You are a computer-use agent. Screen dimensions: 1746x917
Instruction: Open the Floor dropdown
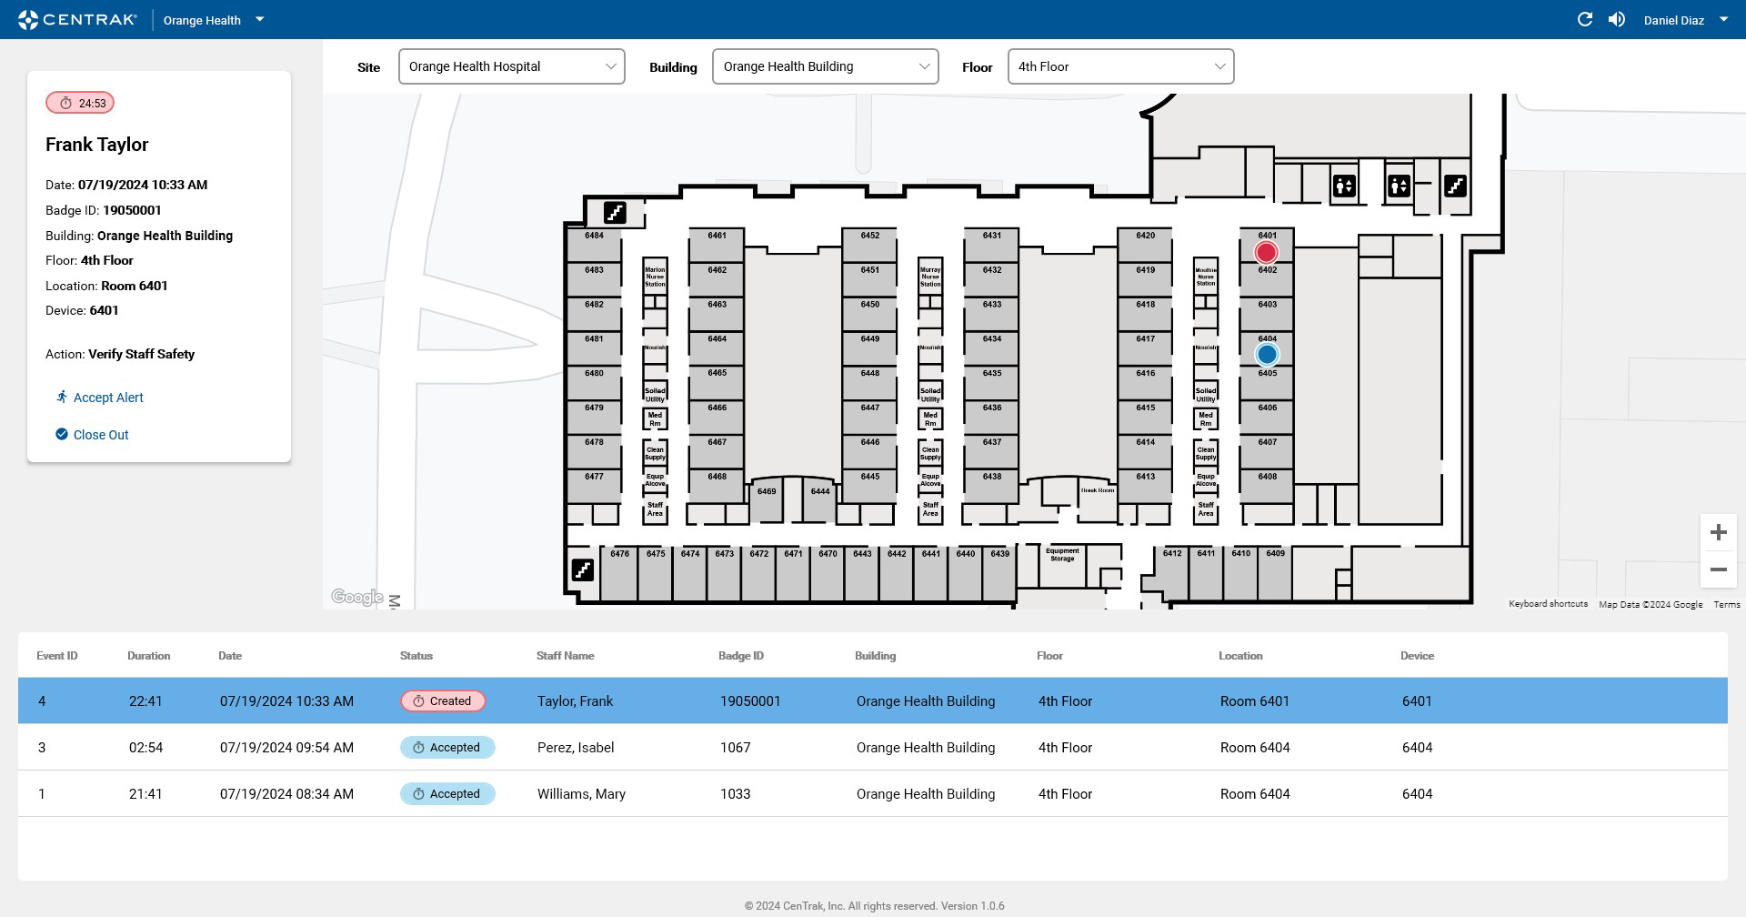coord(1120,66)
